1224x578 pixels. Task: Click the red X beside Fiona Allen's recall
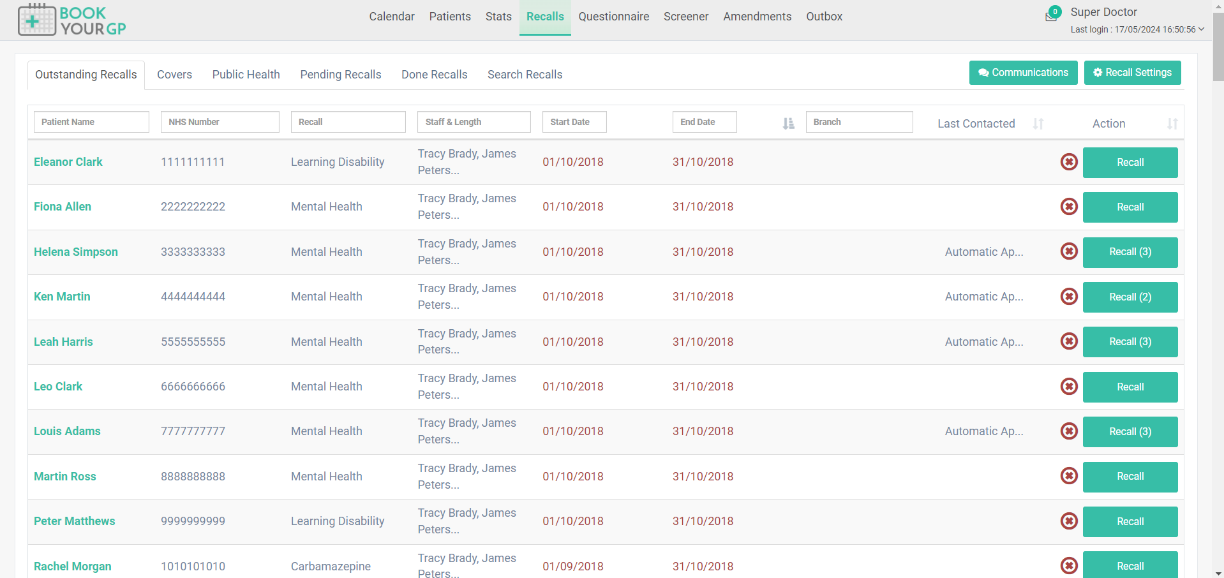point(1069,207)
